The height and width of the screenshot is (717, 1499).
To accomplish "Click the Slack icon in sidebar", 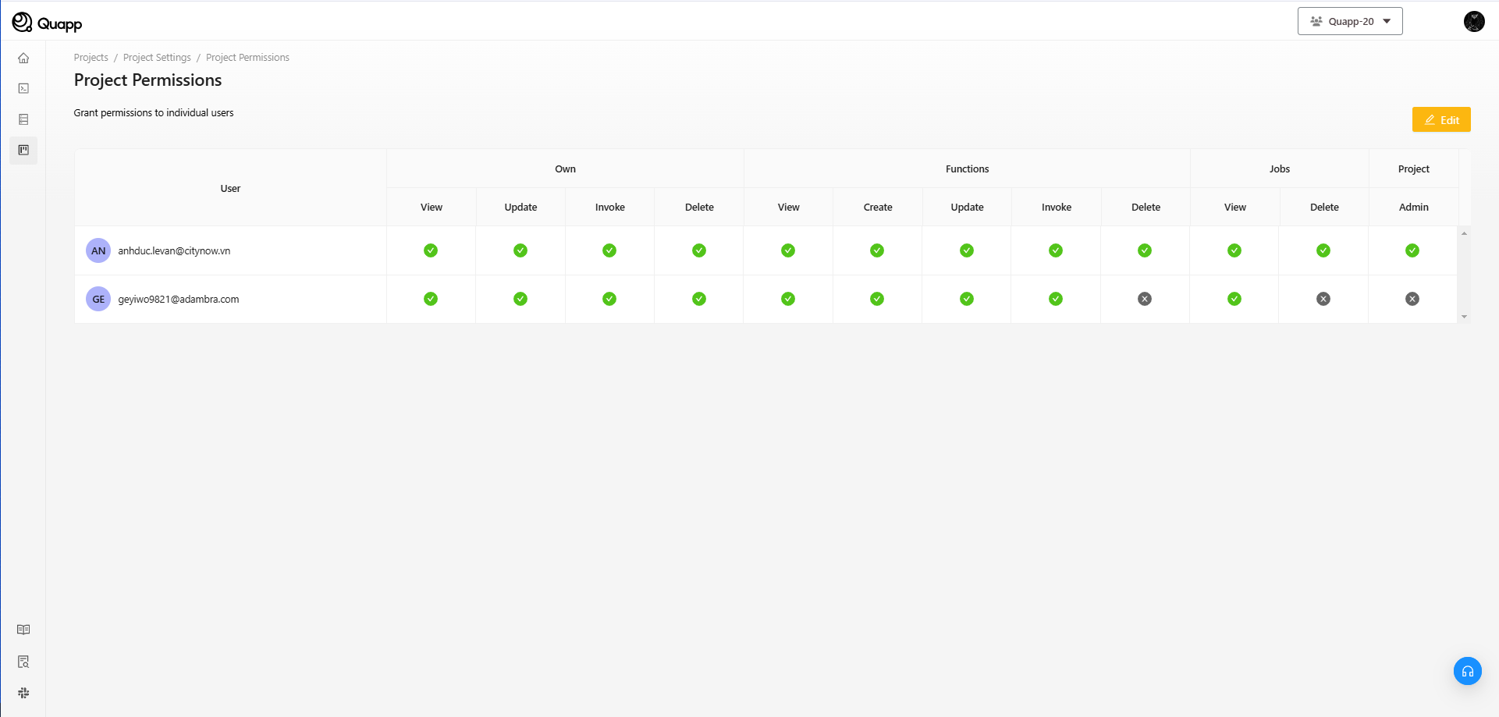I will 23,693.
